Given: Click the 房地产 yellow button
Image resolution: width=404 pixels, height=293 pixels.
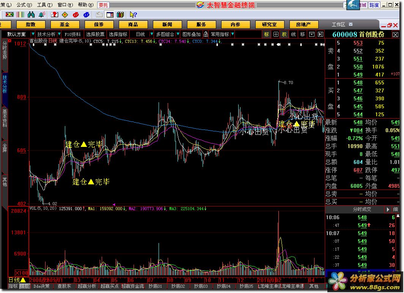Looking at the screenshot, I should click(303, 25).
